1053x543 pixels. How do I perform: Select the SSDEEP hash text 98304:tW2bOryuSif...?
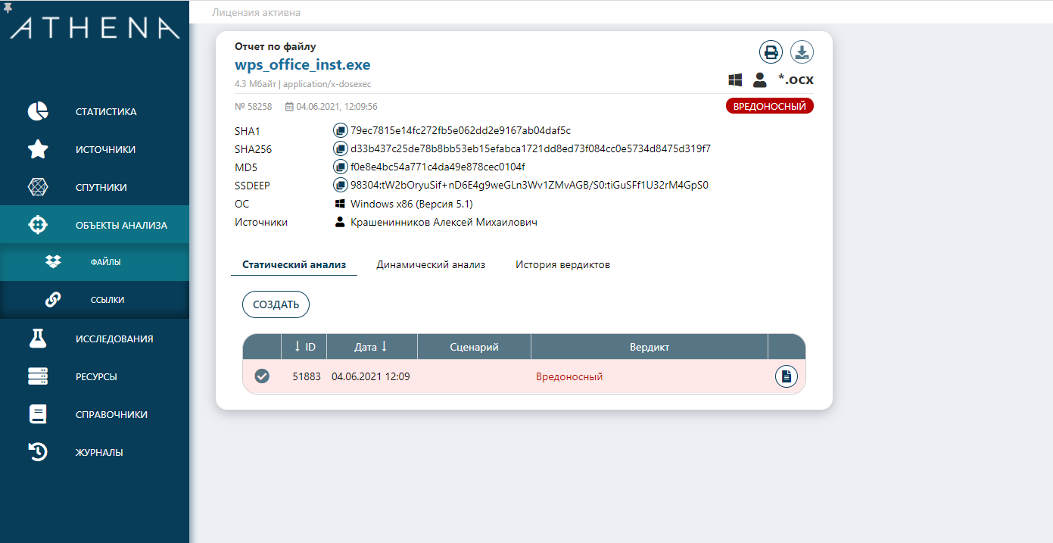(x=529, y=185)
